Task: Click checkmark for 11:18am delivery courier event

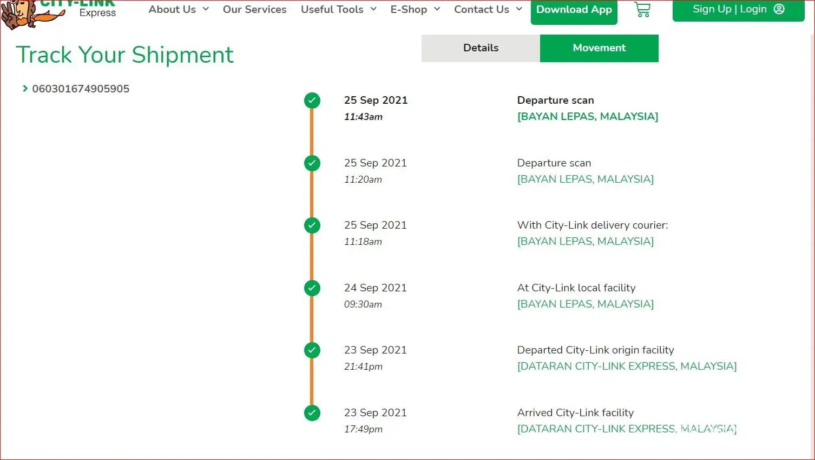Action: [x=312, y=225]
